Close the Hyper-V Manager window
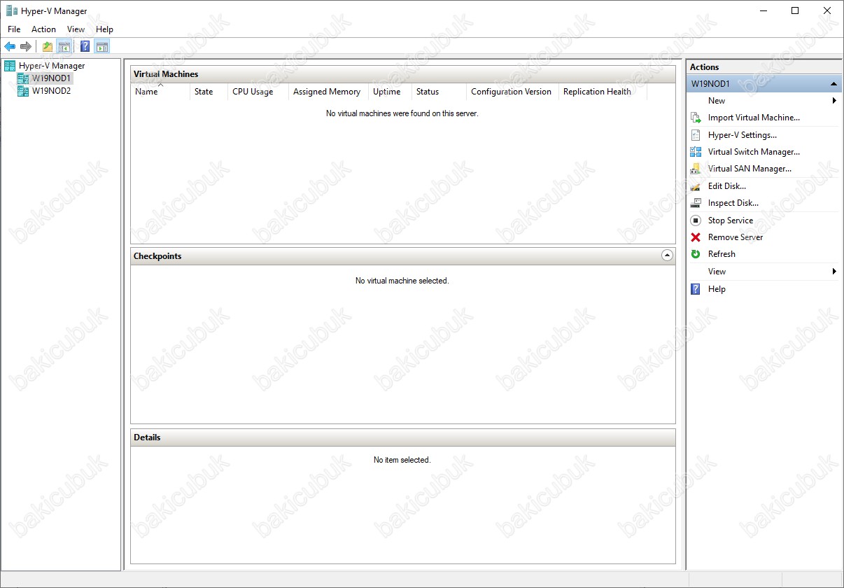Screen dimensions: 844x588 tap(827, 10)
